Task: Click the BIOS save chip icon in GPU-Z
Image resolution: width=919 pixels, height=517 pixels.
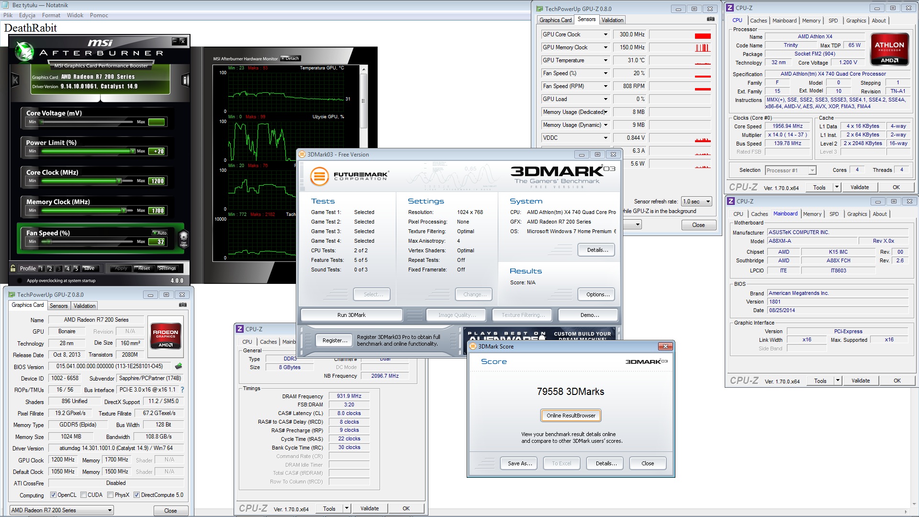Action: [x=179, y=366]
